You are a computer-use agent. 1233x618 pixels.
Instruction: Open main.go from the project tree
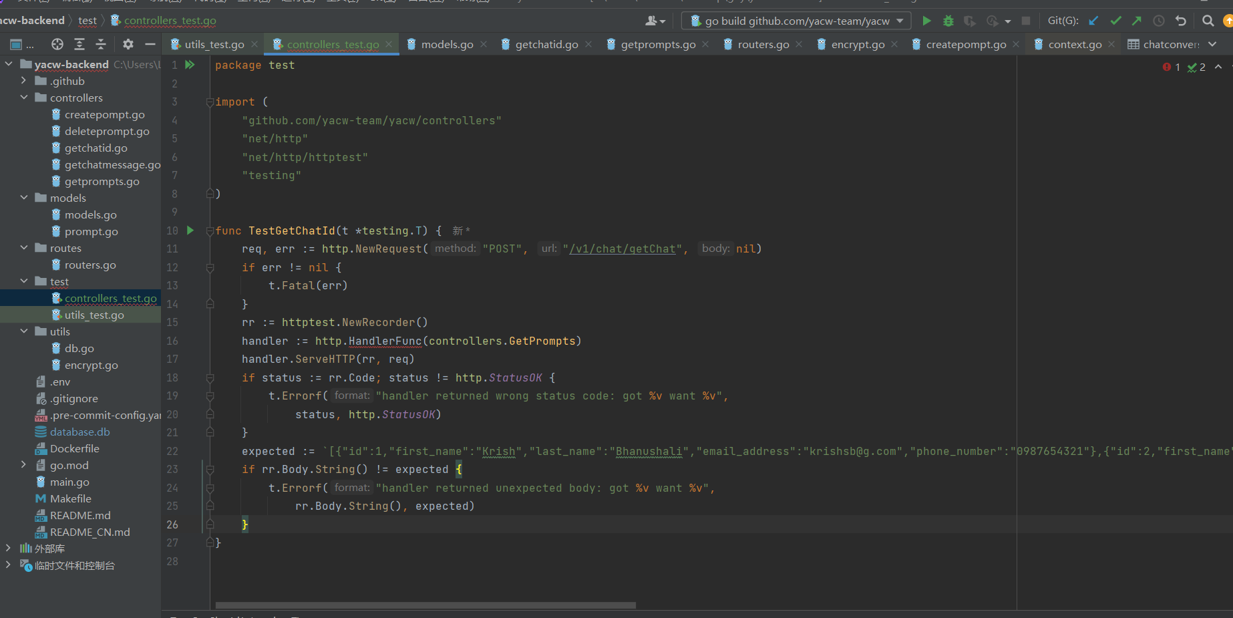pyautogui.click(x=69, y=482)
